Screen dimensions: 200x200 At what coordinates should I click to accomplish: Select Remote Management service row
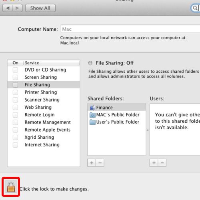pos(44,122)
